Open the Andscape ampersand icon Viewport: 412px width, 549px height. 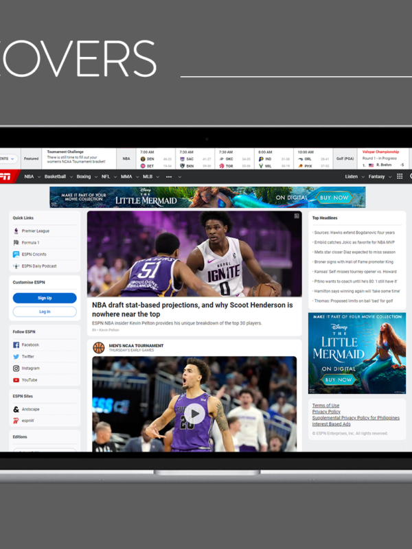16,409
